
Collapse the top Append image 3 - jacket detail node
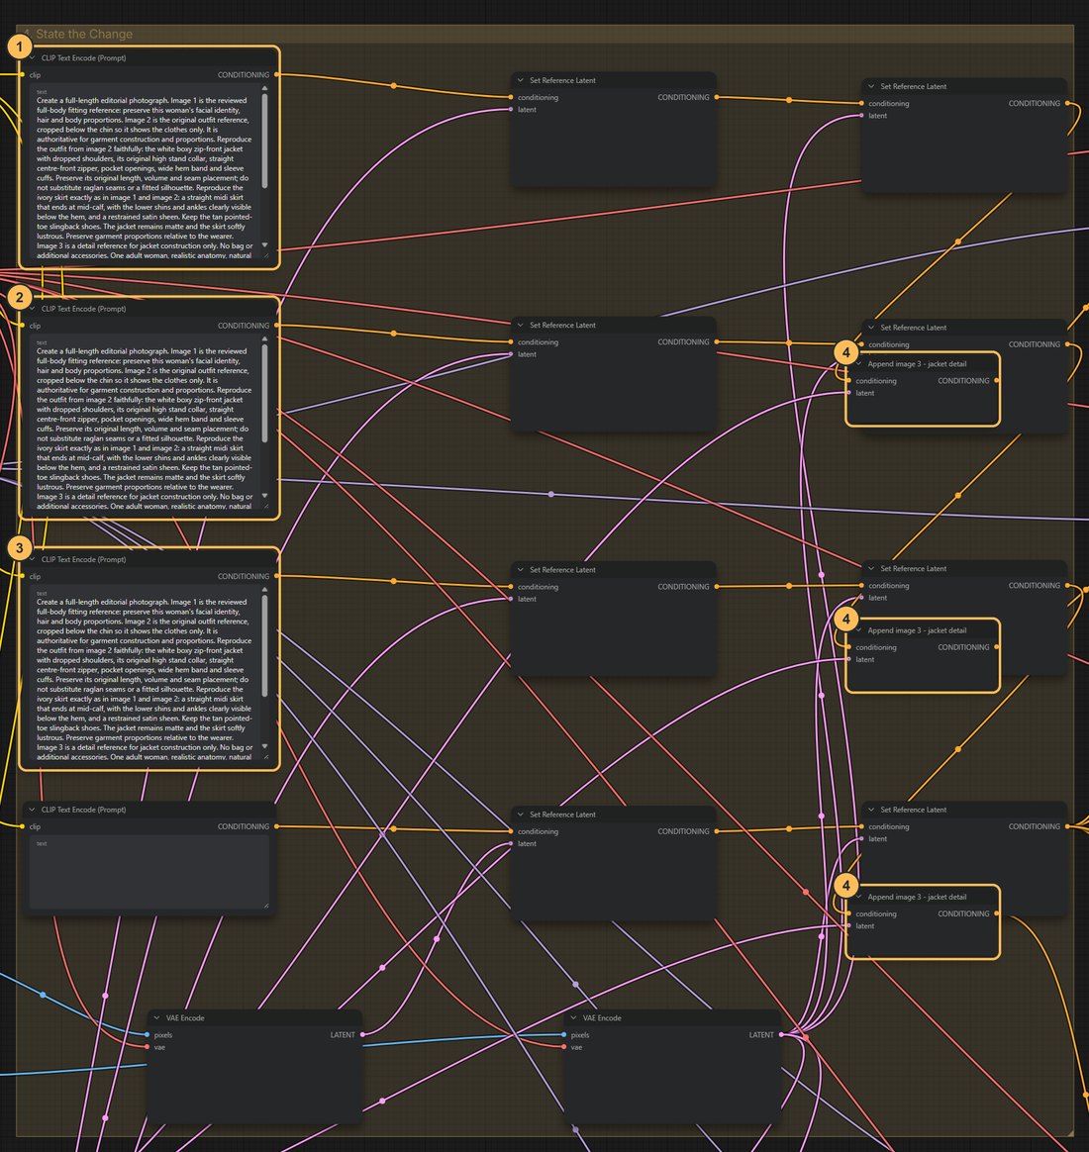[859, 363]
